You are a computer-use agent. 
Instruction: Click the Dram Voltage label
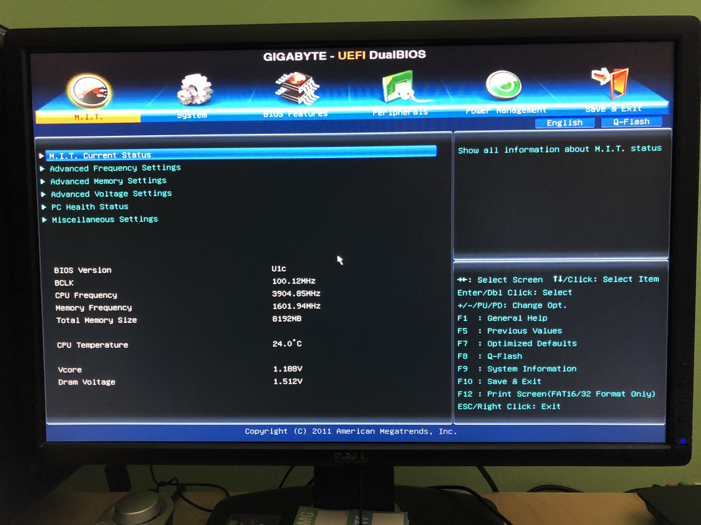87,382
